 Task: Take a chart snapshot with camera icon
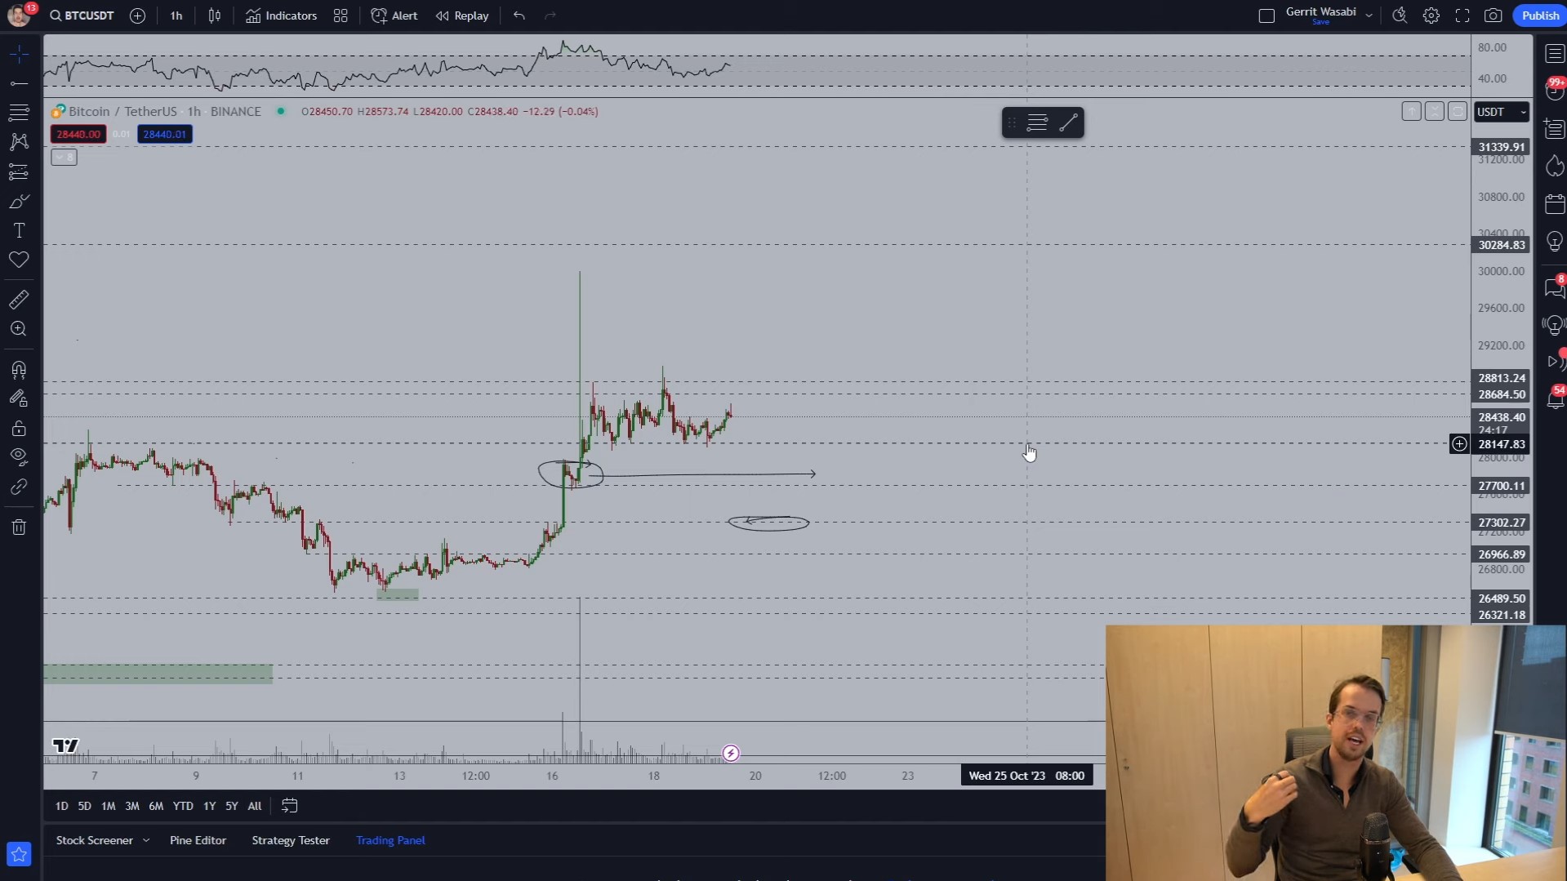point(1493,16)
